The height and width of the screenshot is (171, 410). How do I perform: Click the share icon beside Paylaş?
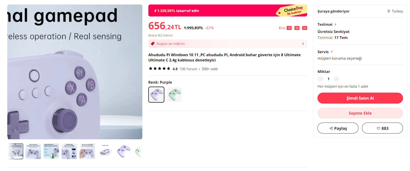click(x=331, y=128)
